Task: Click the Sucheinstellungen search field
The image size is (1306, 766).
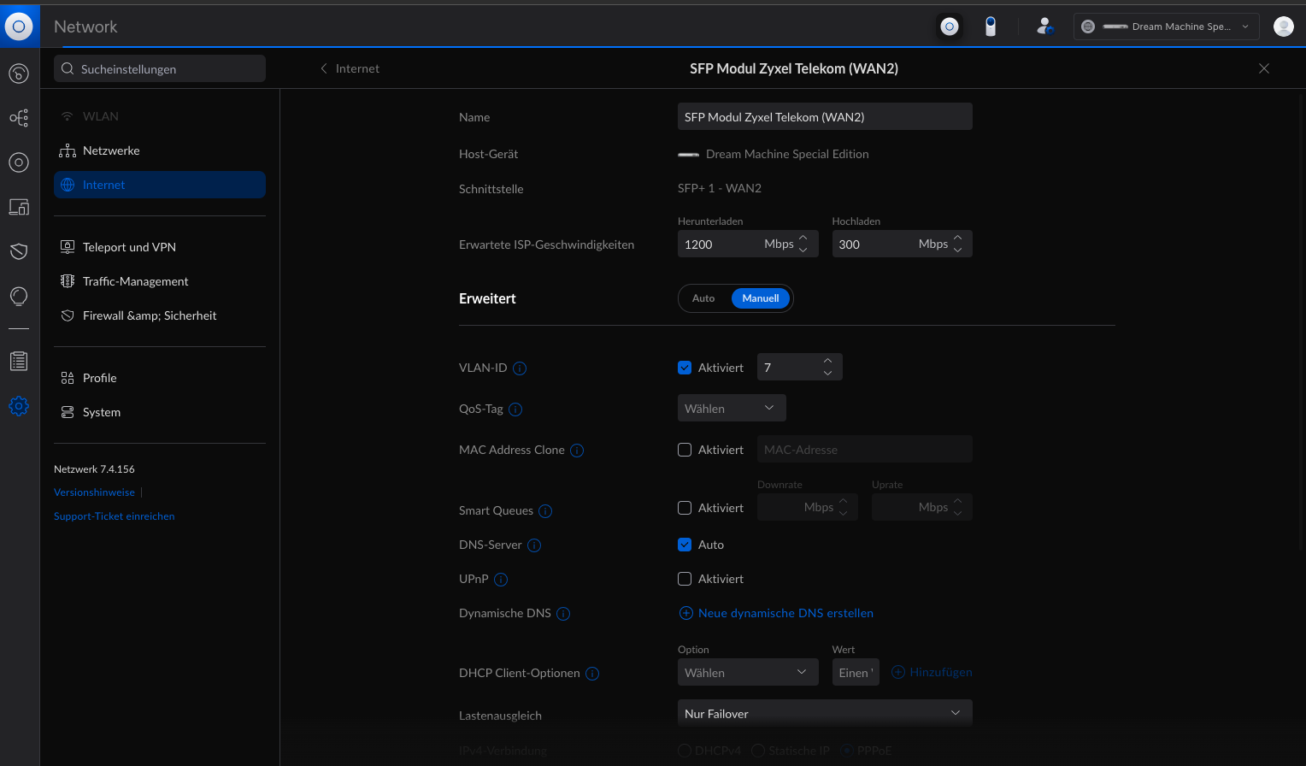Action: point(160,68)
